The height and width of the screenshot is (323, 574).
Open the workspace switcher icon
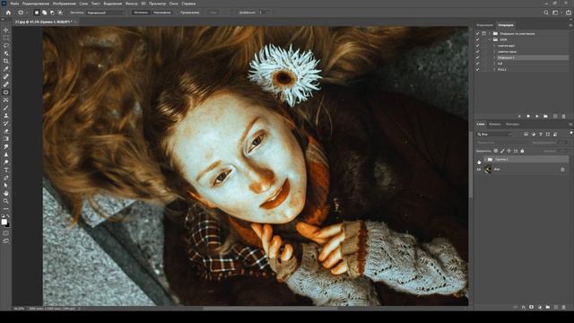pyautogui.click(x=555, y=13)
